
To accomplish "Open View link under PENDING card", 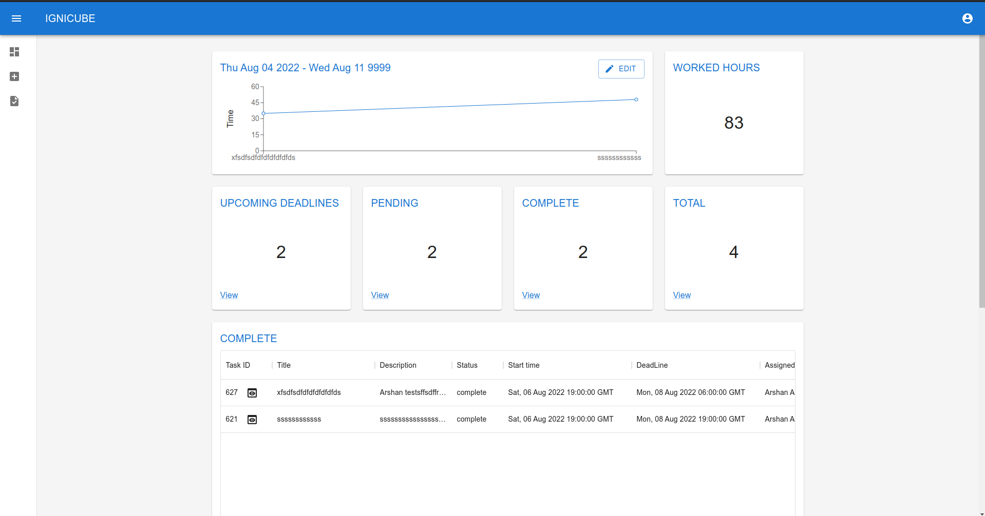I will click(x=380, y=295).
